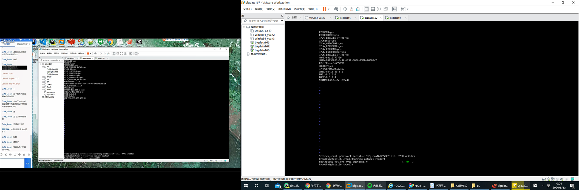Open the snapshot manager

pyautogui.click(x=358, y=9)
